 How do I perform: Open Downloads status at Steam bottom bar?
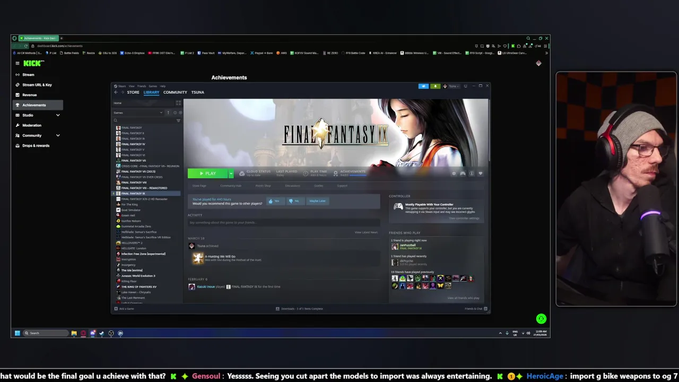point(299,309)
